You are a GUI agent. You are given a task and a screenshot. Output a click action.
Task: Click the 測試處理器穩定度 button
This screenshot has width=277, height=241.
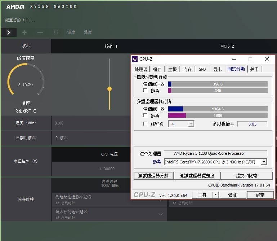tap(197, 176)
